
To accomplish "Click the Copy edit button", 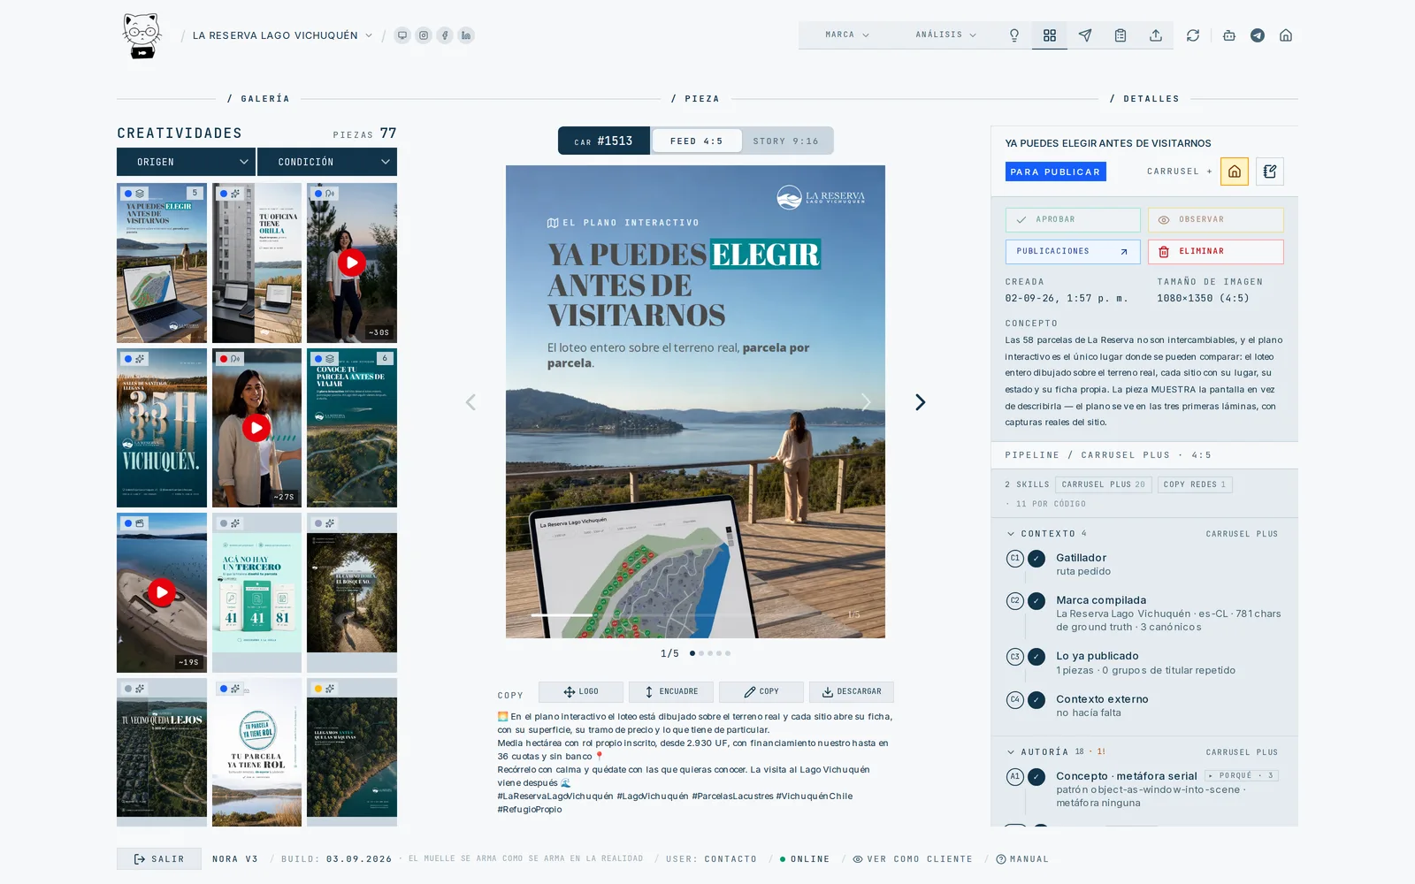I will click(x=761, y=692).
